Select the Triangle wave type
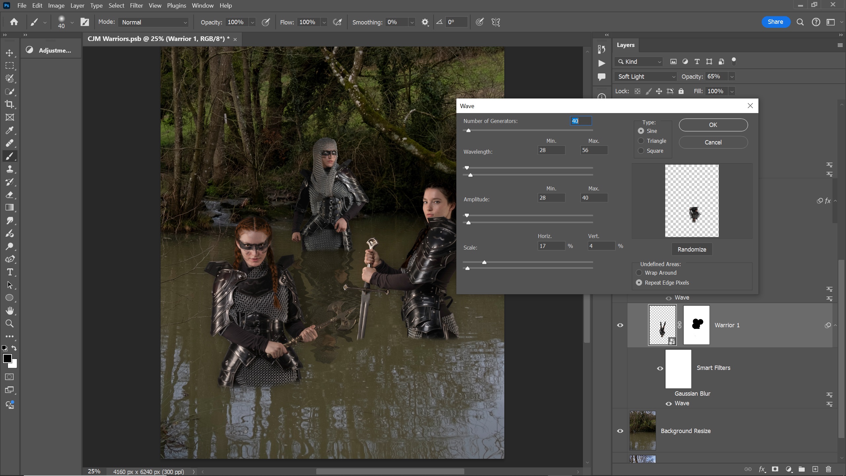 641,141
